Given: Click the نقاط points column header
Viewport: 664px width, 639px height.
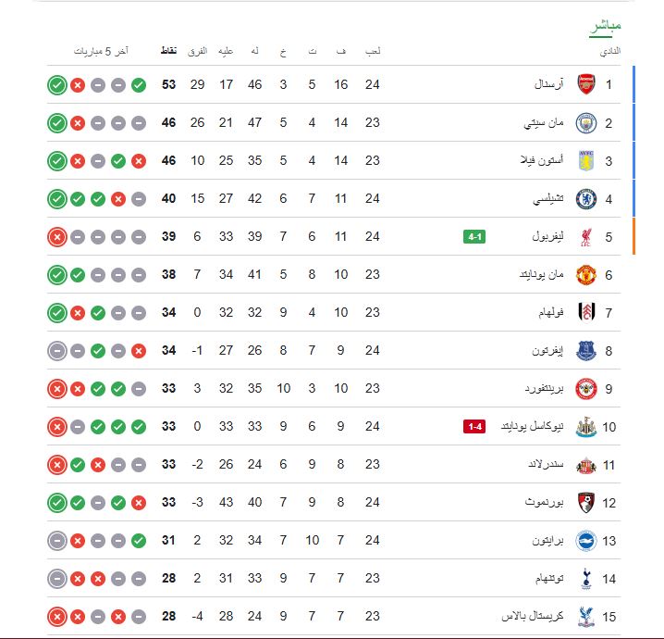Looking at the screenshot, I should click(x=169, y=50).
